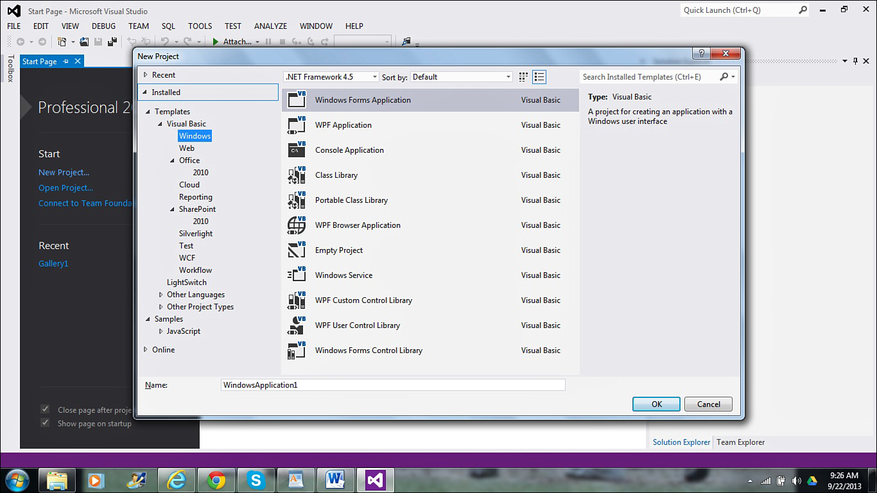Pick the Class Library template icon

click(297, 175)
